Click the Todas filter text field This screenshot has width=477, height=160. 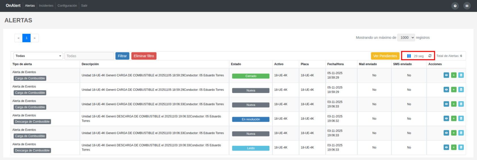[x=89, y=56]
